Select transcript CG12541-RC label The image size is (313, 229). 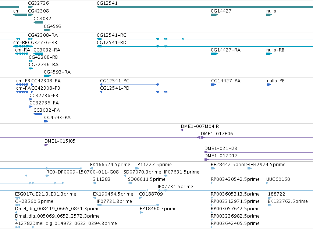(111, 35)
